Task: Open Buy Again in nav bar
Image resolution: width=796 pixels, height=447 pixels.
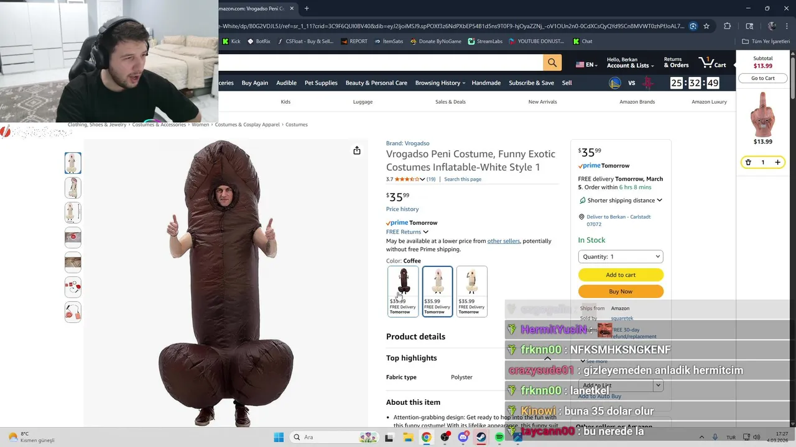Action: click(255, 83)
